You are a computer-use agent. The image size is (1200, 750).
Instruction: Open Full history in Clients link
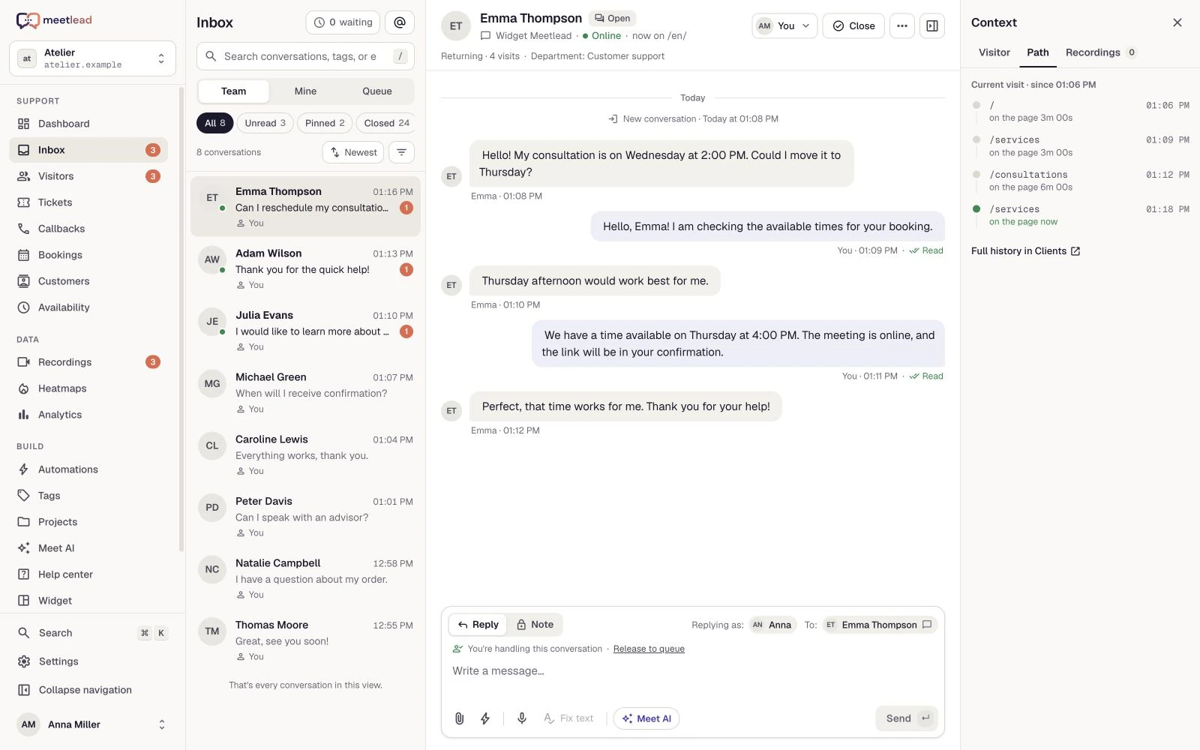point(1025,251)
